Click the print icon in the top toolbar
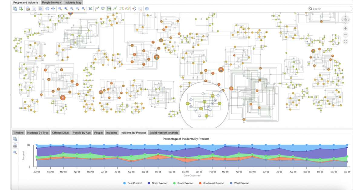Screen dimensions: 363x190 point(28,9)
